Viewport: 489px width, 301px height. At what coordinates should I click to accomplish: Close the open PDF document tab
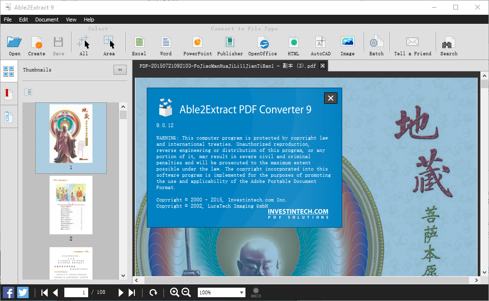pos(323,66)
